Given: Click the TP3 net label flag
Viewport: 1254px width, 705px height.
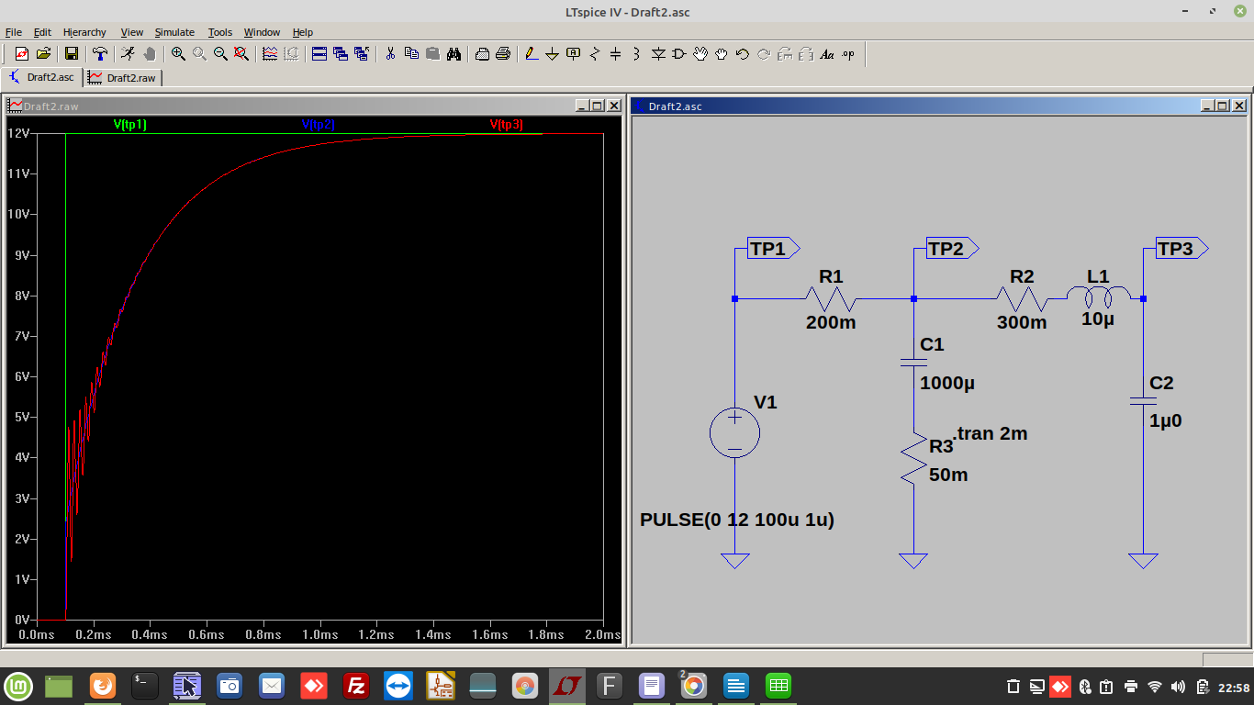Looking at the screenshot, I should (x=1181, y=248).
